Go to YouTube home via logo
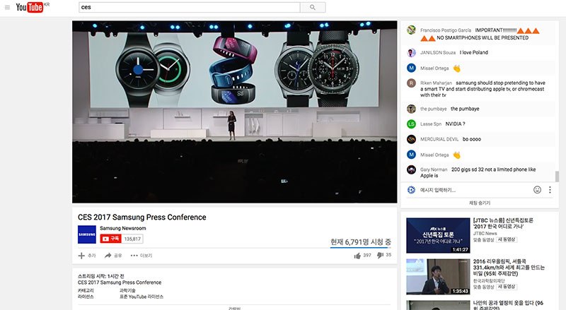566x310 pixels. (29, 7)
